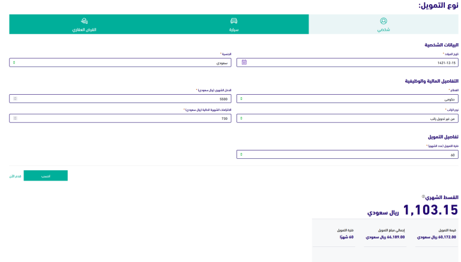Click the monthly income stepper arrows
The image size is (461, 262).
(x=15, y=99)
